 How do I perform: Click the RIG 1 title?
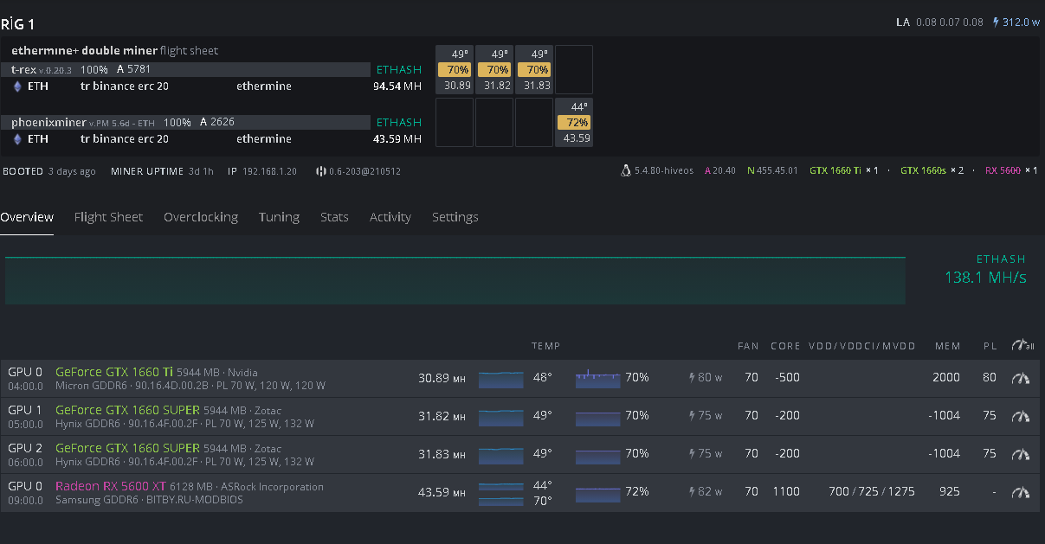[x=18, y=24]
